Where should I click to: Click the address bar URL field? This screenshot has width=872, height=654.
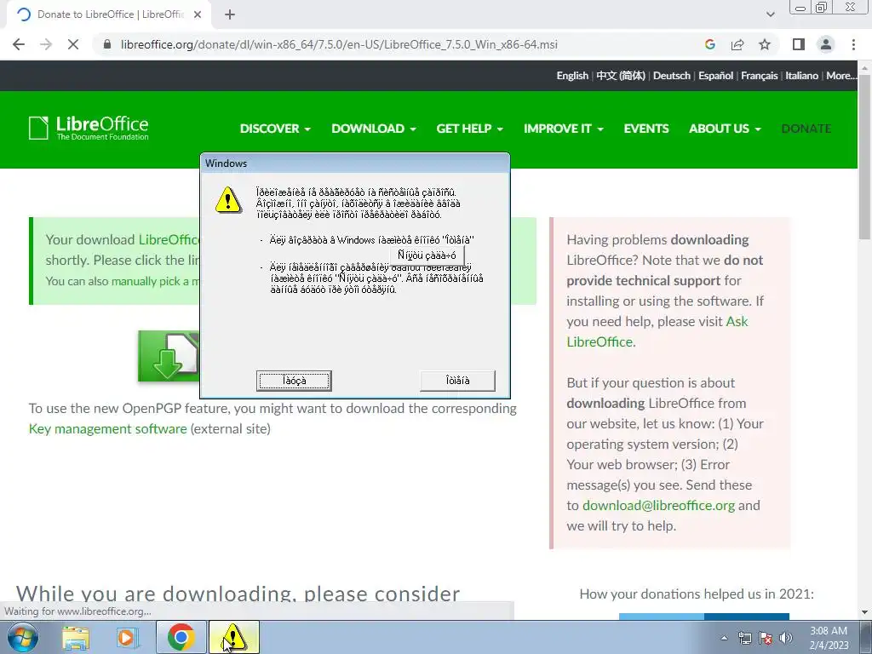point(339,44)
